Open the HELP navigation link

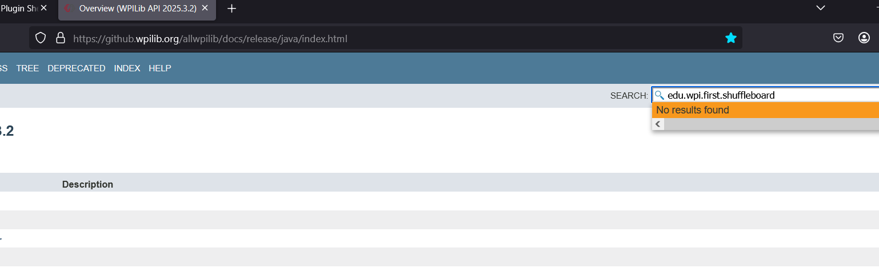pos(160,68)
